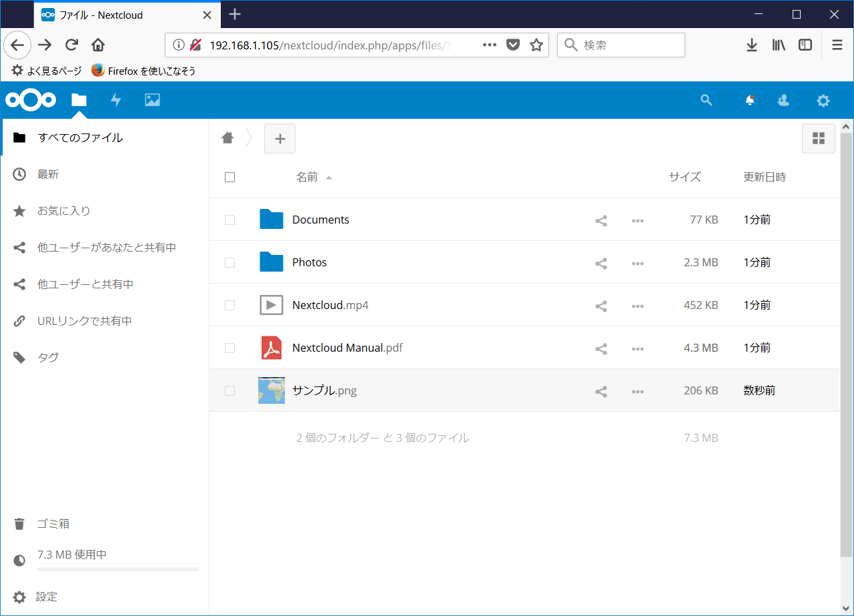Open the actions menu for Nextcloud.mp4
This screenshot has height=616, width=854.
tap(637, 305)
